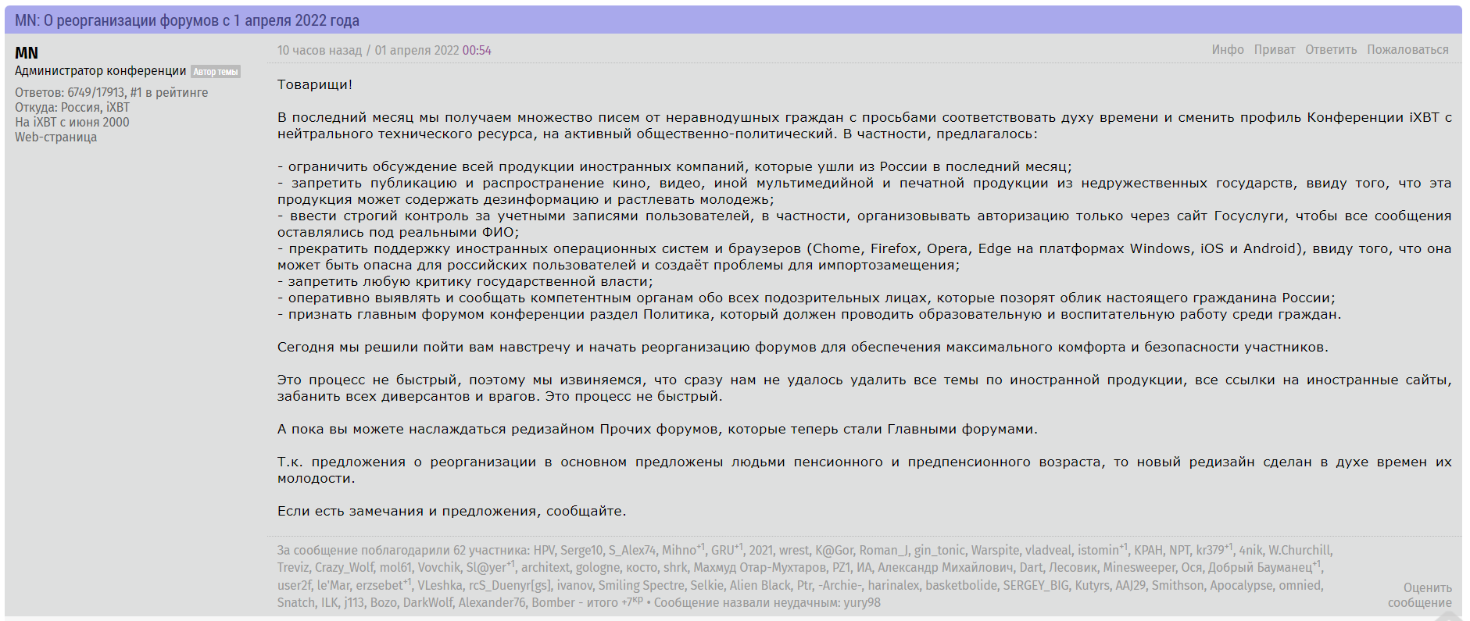Viewport: 1470px width, 621px height.
Task: Open user Махмуд Отар-Мухтаров's profile
Action: (x=759, y=568)
